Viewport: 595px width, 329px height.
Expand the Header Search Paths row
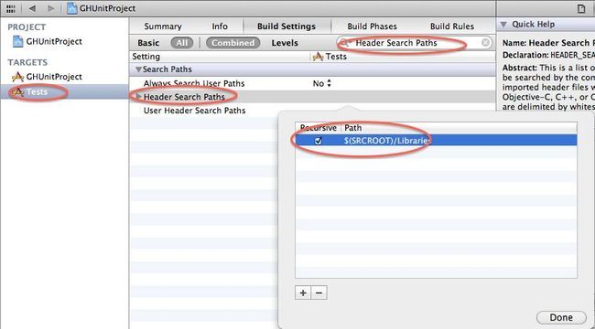[x=139, y=97]
